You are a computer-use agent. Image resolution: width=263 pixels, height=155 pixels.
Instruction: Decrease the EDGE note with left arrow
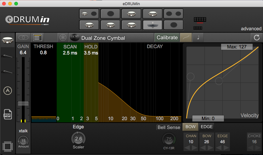point(219,148)
